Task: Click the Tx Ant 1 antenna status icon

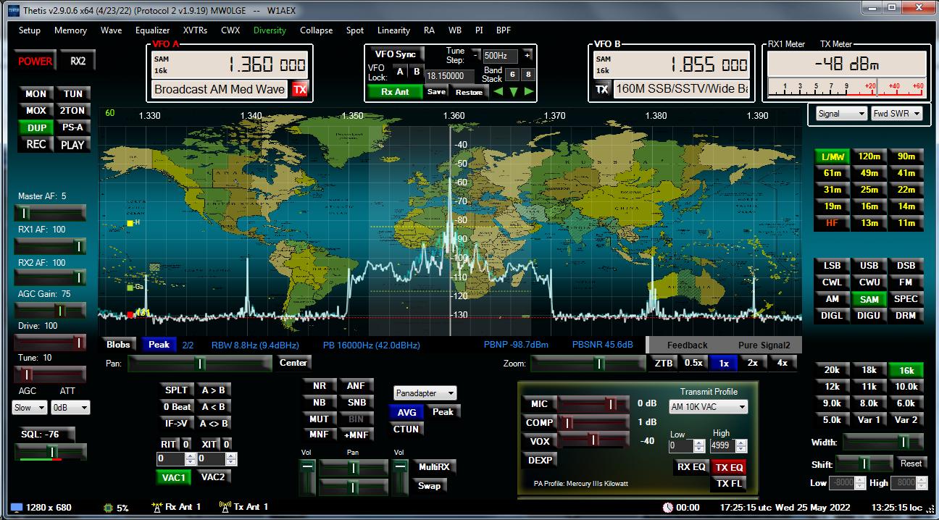Action: pyautogui.click(x=224, y=507)
